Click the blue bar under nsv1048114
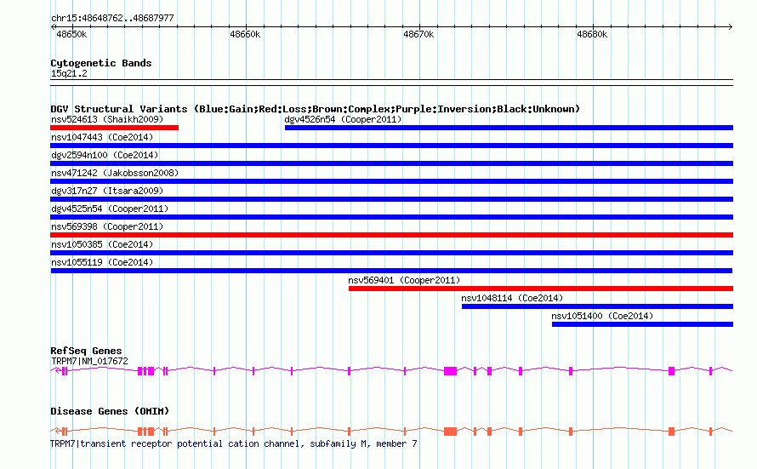 [x=597, y=306]
